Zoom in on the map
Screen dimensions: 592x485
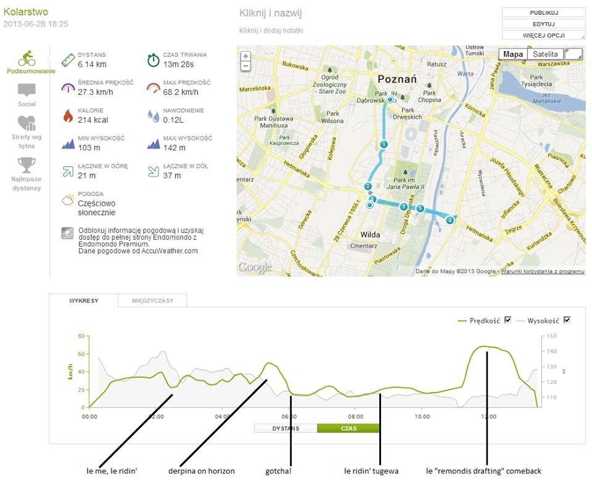[245, 55]
